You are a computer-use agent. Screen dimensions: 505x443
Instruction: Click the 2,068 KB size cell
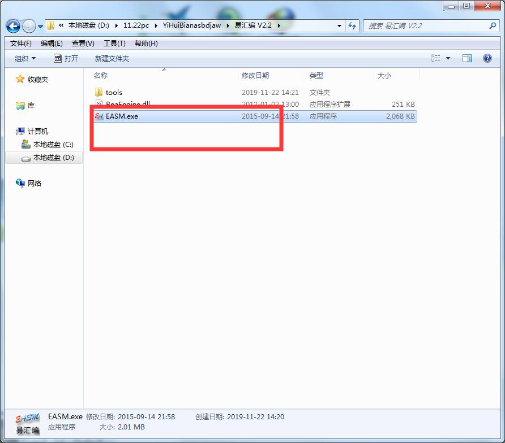coord(400,116)
